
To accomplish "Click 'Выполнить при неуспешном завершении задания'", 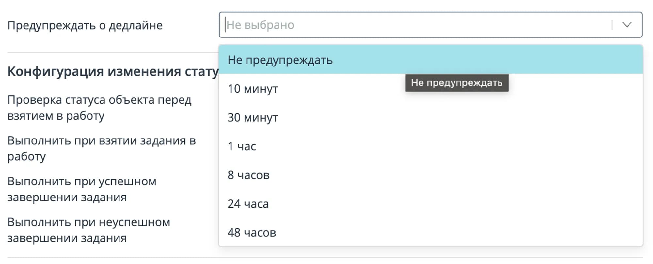I will [x=88, y=230].
